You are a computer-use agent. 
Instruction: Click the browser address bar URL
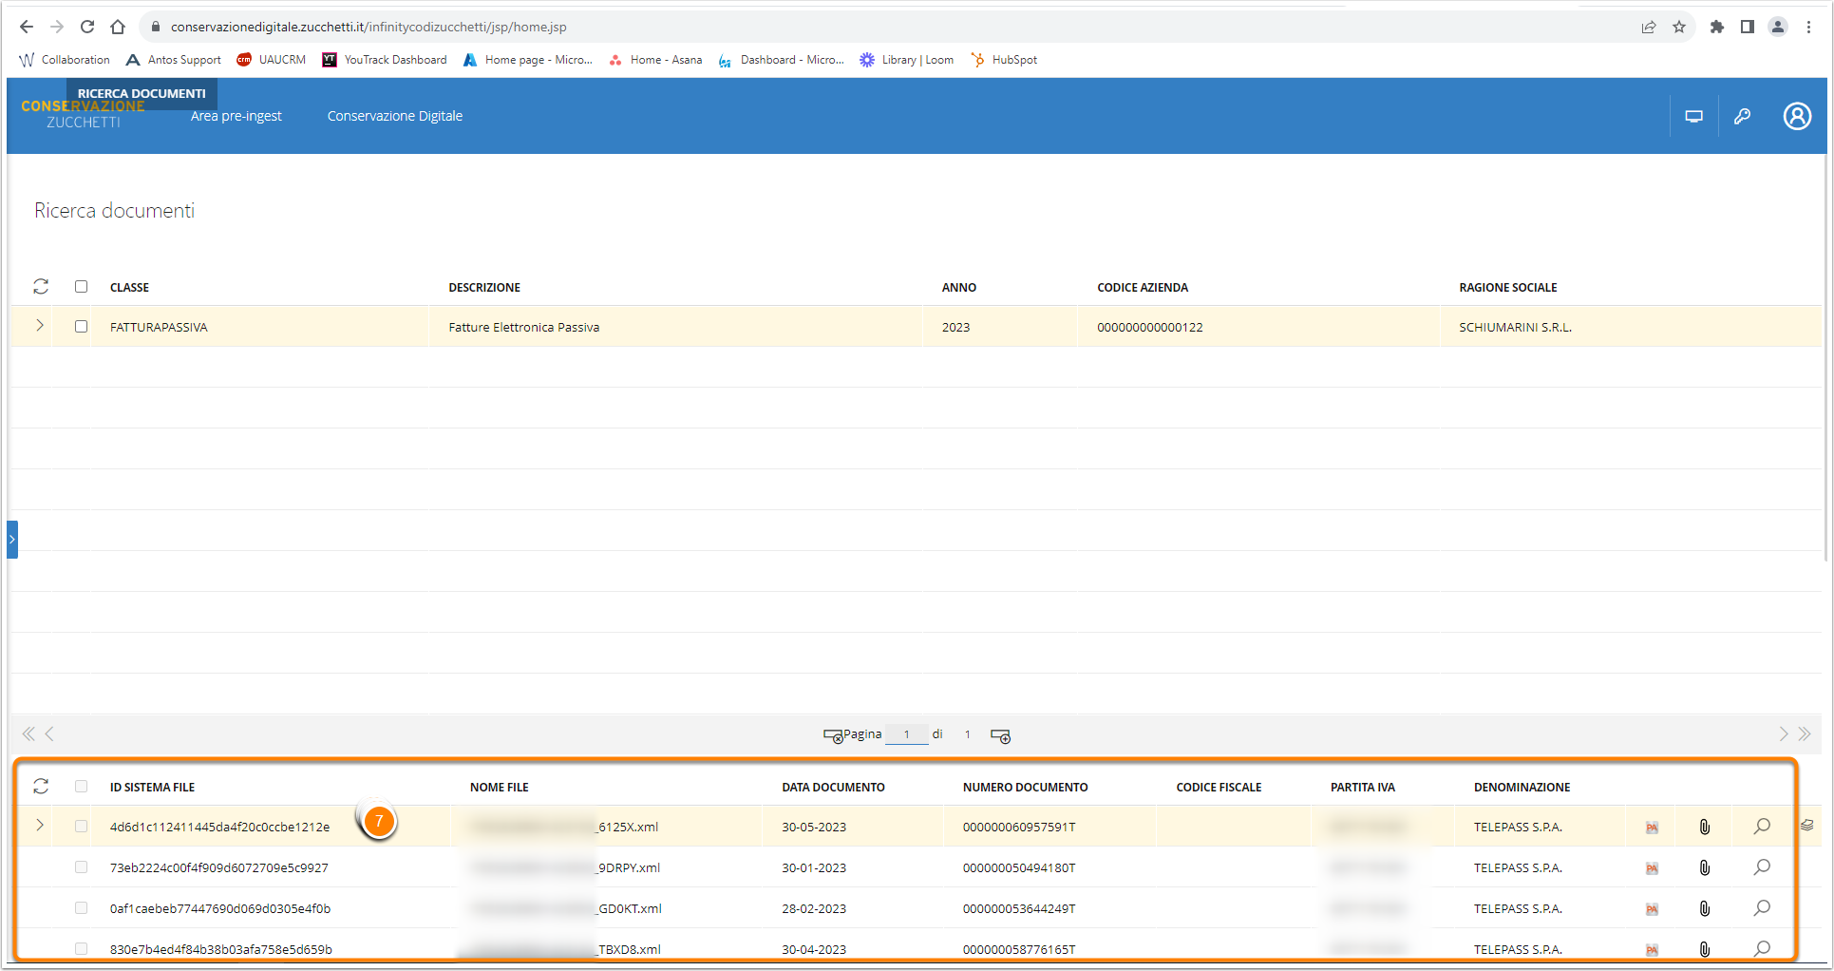click(369, 27)
